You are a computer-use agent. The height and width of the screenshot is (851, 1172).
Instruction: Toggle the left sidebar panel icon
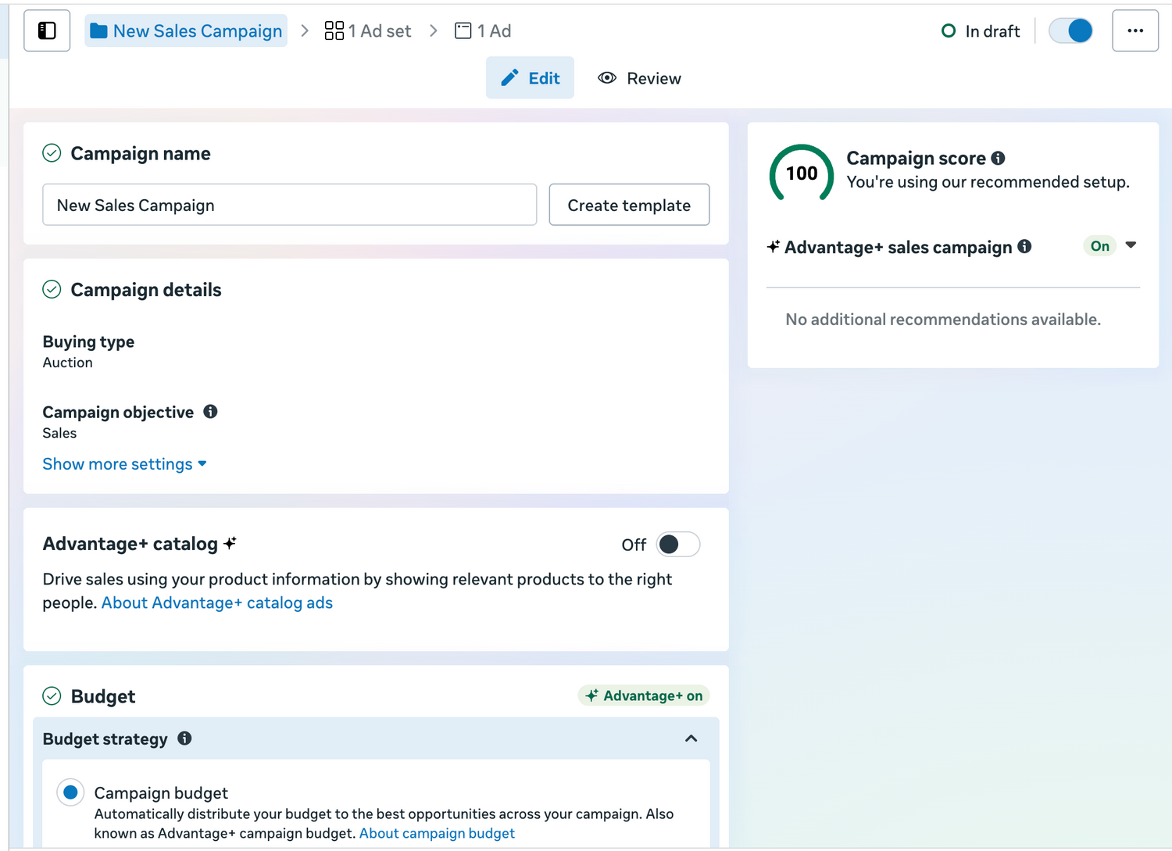point(47,31)
